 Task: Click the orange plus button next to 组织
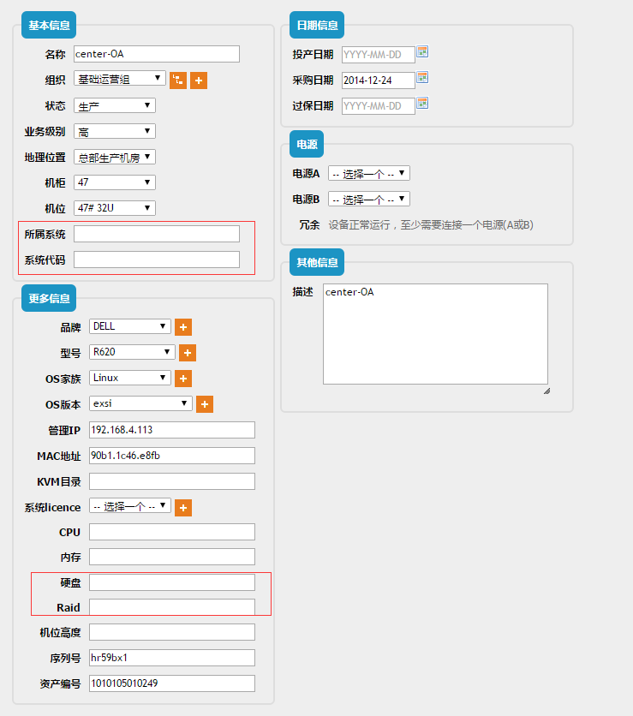pos(199,81)
